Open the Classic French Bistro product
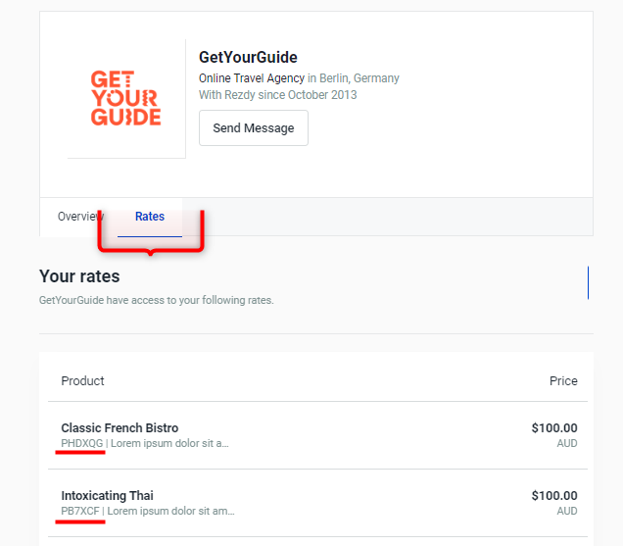Viewport: 623px width, 546px height. (x=120, y=428)
